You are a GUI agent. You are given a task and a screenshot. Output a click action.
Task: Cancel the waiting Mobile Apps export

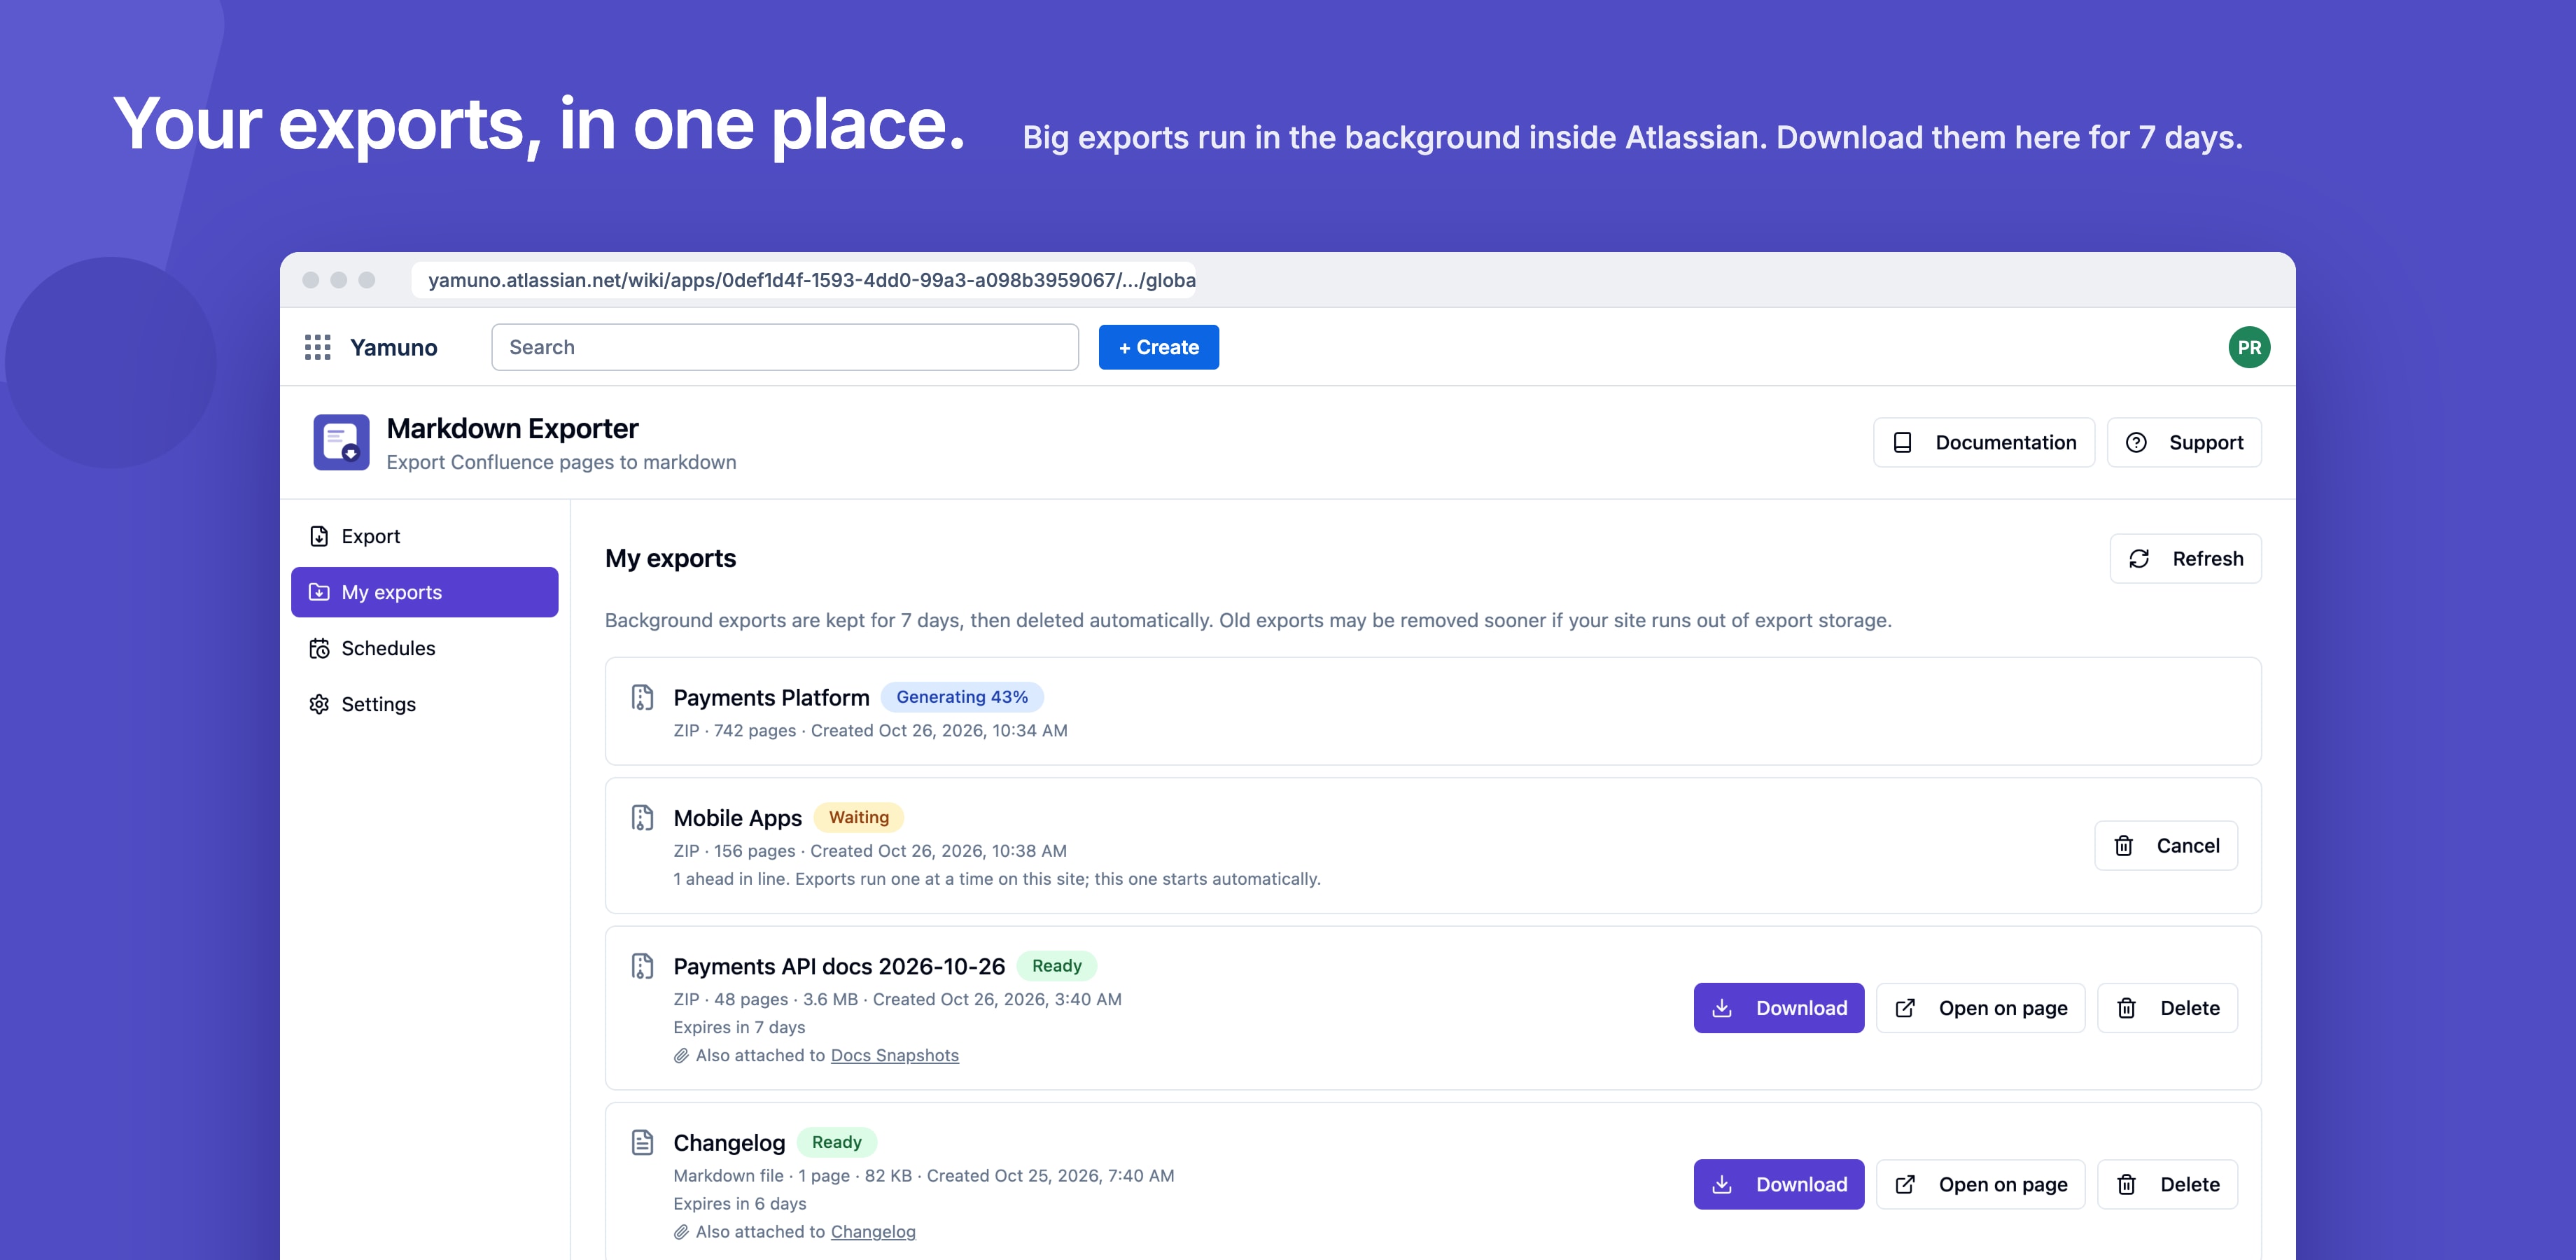(2165, 846)
